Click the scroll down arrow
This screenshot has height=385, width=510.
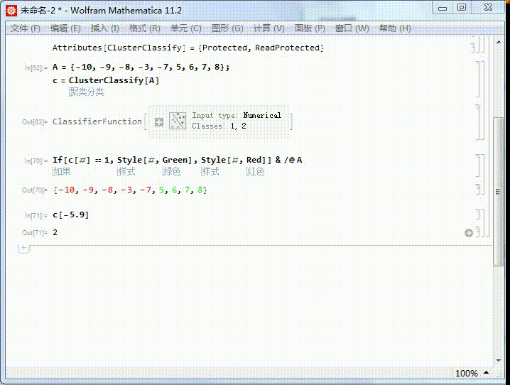(x=499, y=360)
